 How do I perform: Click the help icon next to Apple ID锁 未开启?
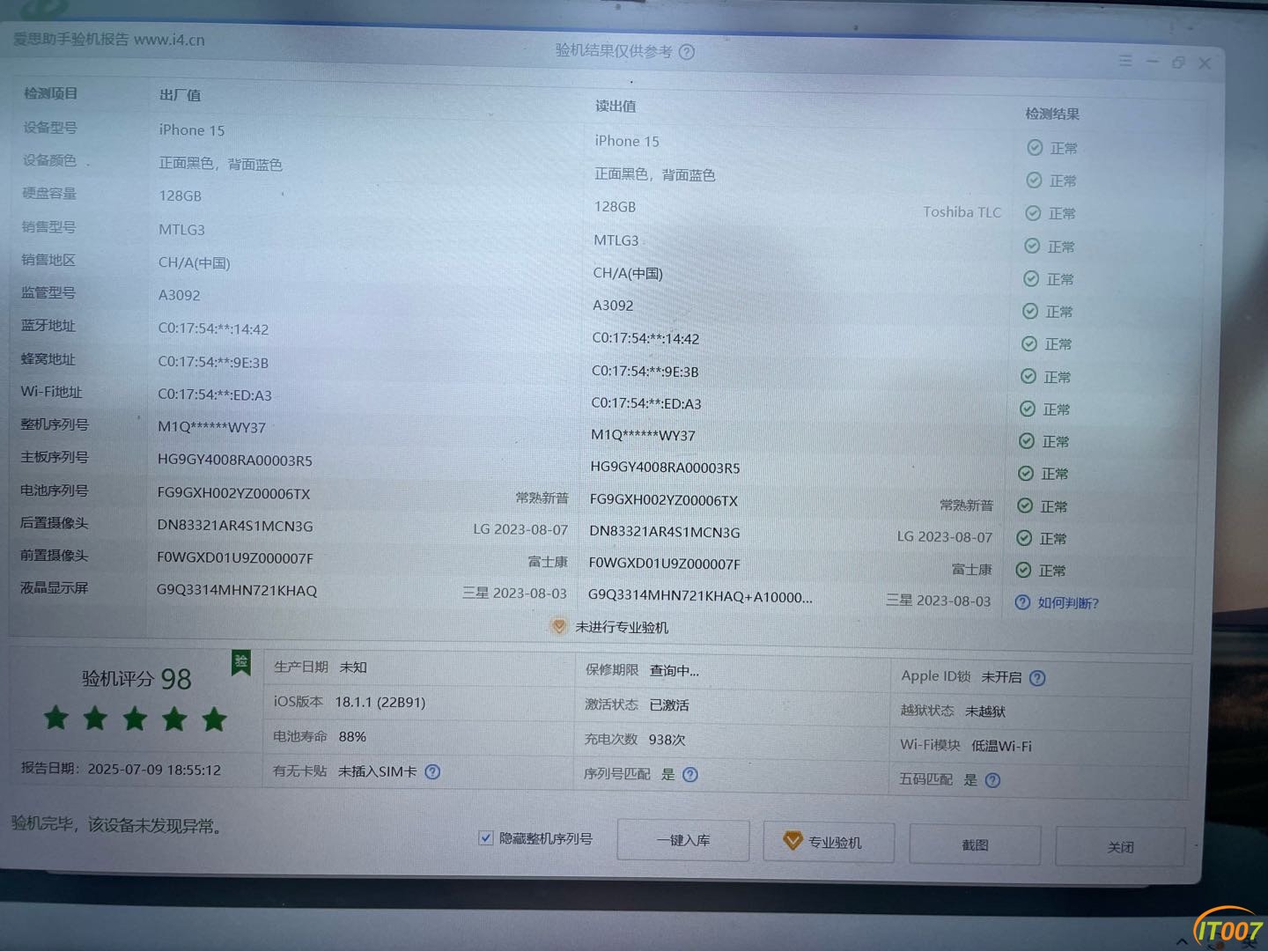coord(1037,678)
